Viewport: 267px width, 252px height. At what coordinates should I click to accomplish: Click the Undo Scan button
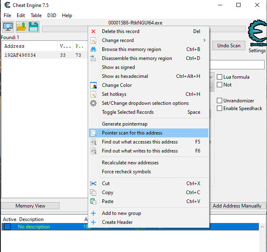[229, 46]
